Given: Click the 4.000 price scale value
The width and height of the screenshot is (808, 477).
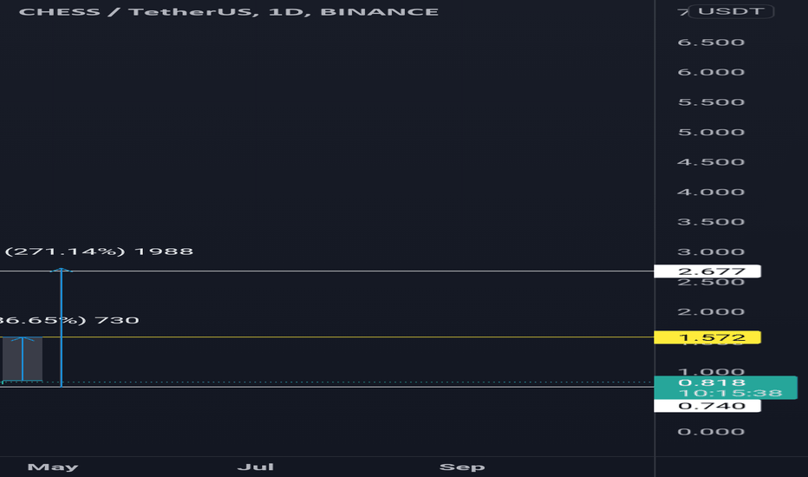Looking at the screenshot, I should pyautogui.click(x=711, y=192).
